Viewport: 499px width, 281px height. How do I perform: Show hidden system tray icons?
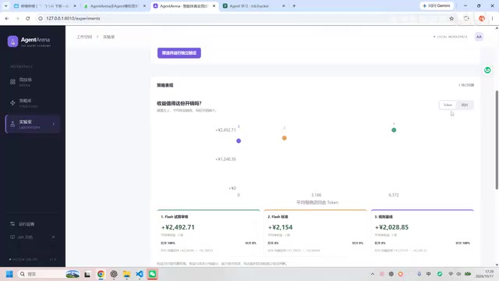click(x=373, y=274)
